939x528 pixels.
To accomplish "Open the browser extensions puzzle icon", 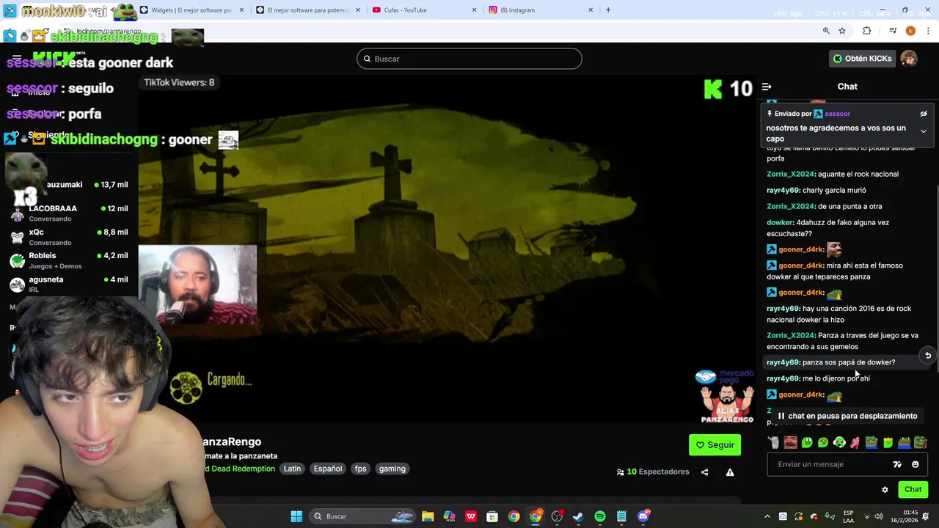I will pos(867,31).
